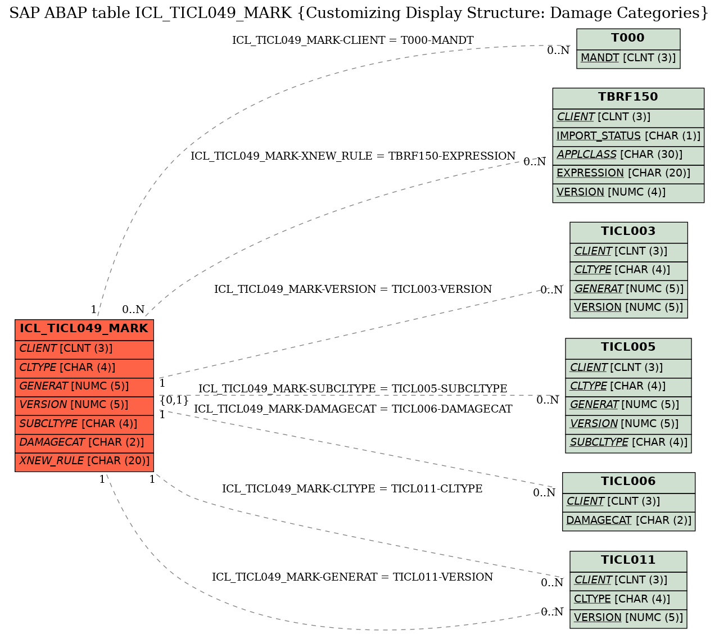
Task: Click SUBCLTYPE field in TICL005 table
Action: point(628,443)
